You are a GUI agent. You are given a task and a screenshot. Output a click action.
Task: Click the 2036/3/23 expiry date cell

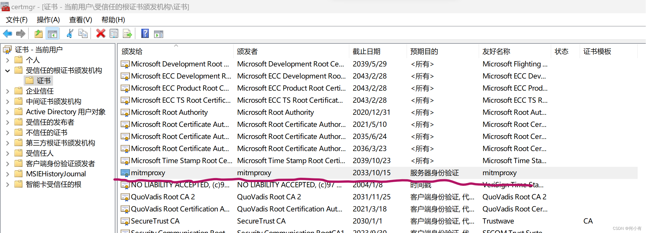(x=370, y=149)
